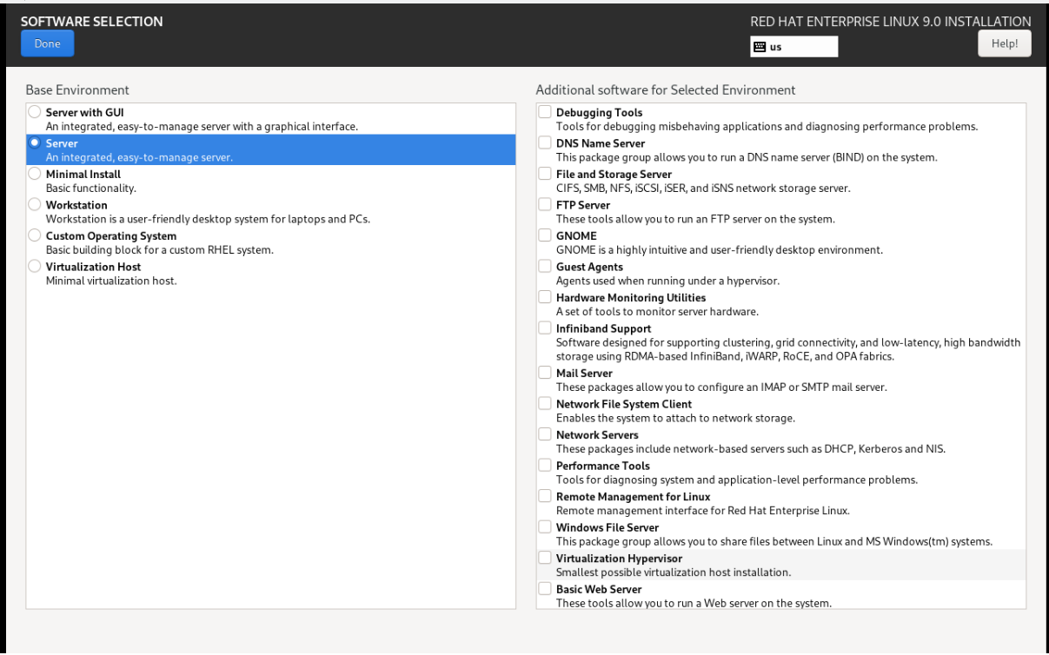
Task: Check the DNS Name Server option
Action: (x=545, y=142)
